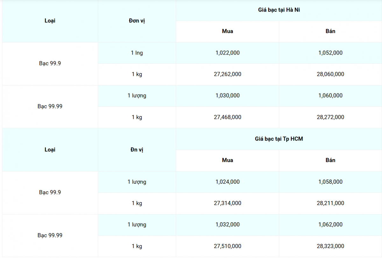
Task: Select the 1,060,000 sell price
Action: tap(330, 95)
